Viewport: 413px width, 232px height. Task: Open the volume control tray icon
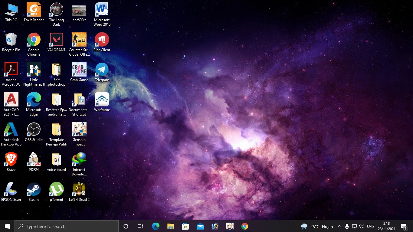[361, 226]
